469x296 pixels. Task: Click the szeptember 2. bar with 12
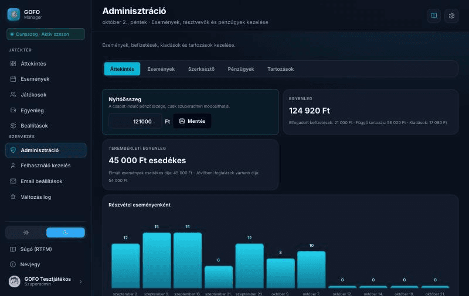click(x=125, y=266)
